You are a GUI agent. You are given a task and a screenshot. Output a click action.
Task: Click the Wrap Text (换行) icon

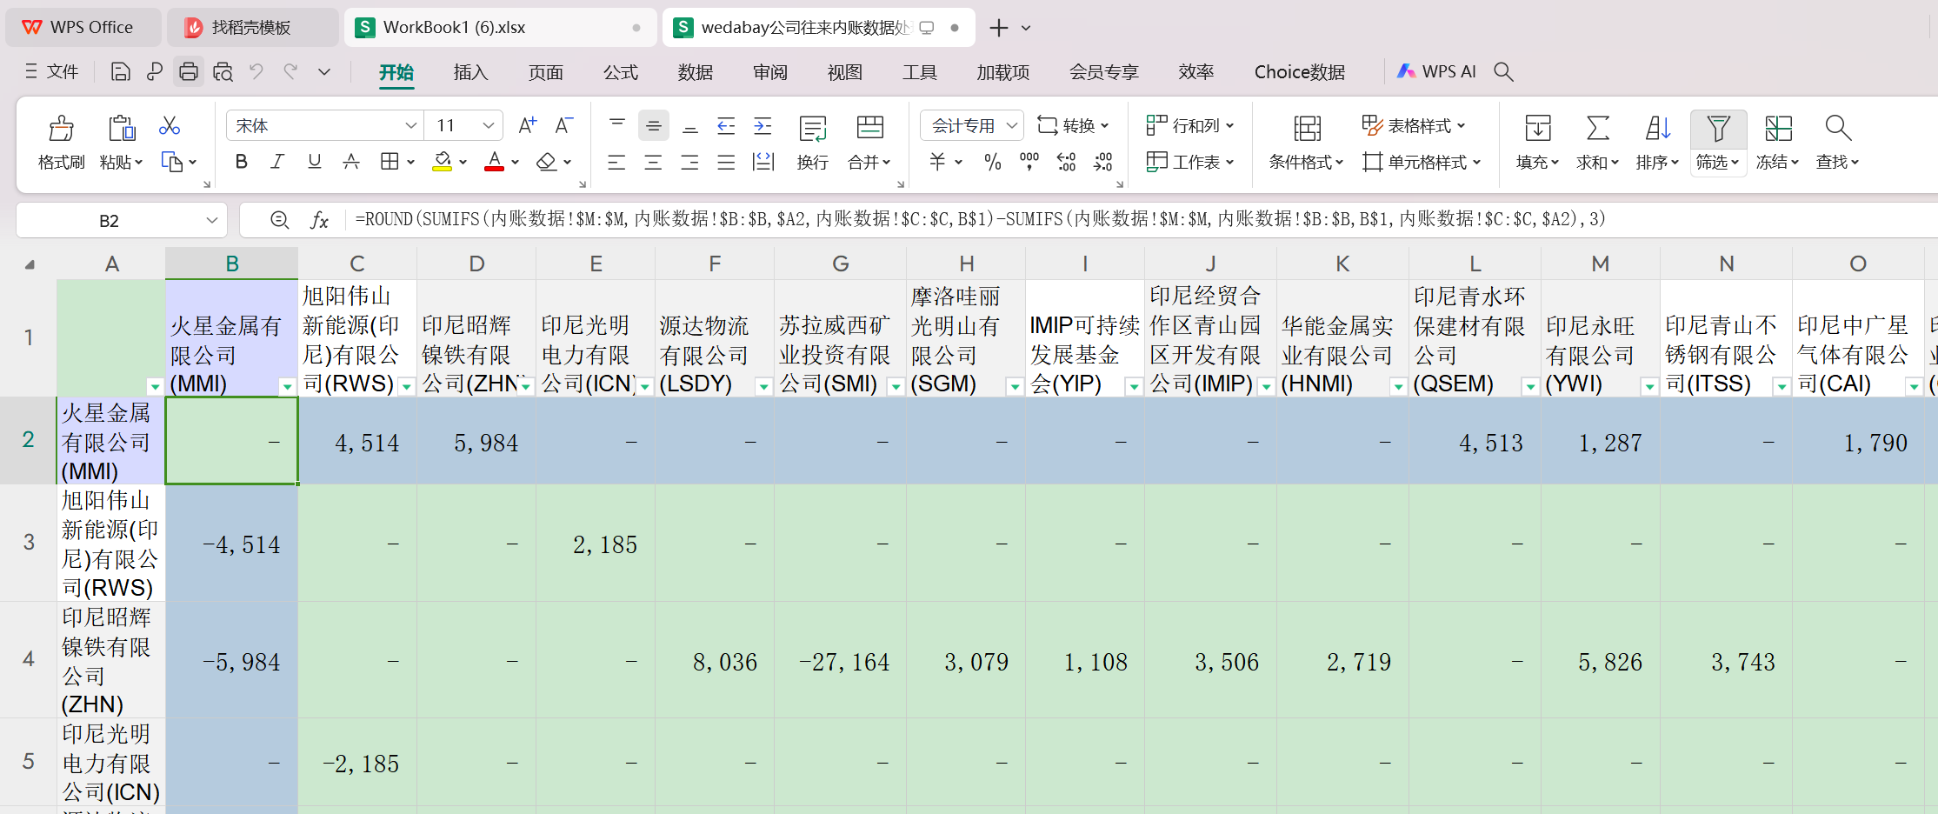pos(813,129)
